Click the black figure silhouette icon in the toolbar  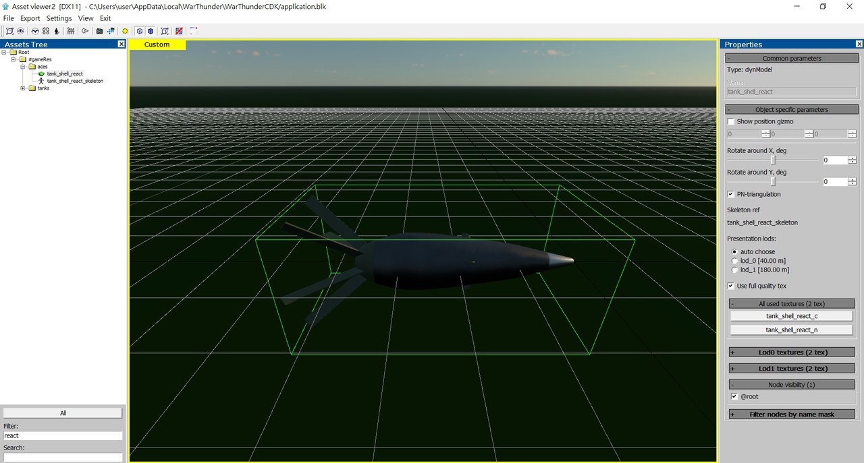point(57,31)
